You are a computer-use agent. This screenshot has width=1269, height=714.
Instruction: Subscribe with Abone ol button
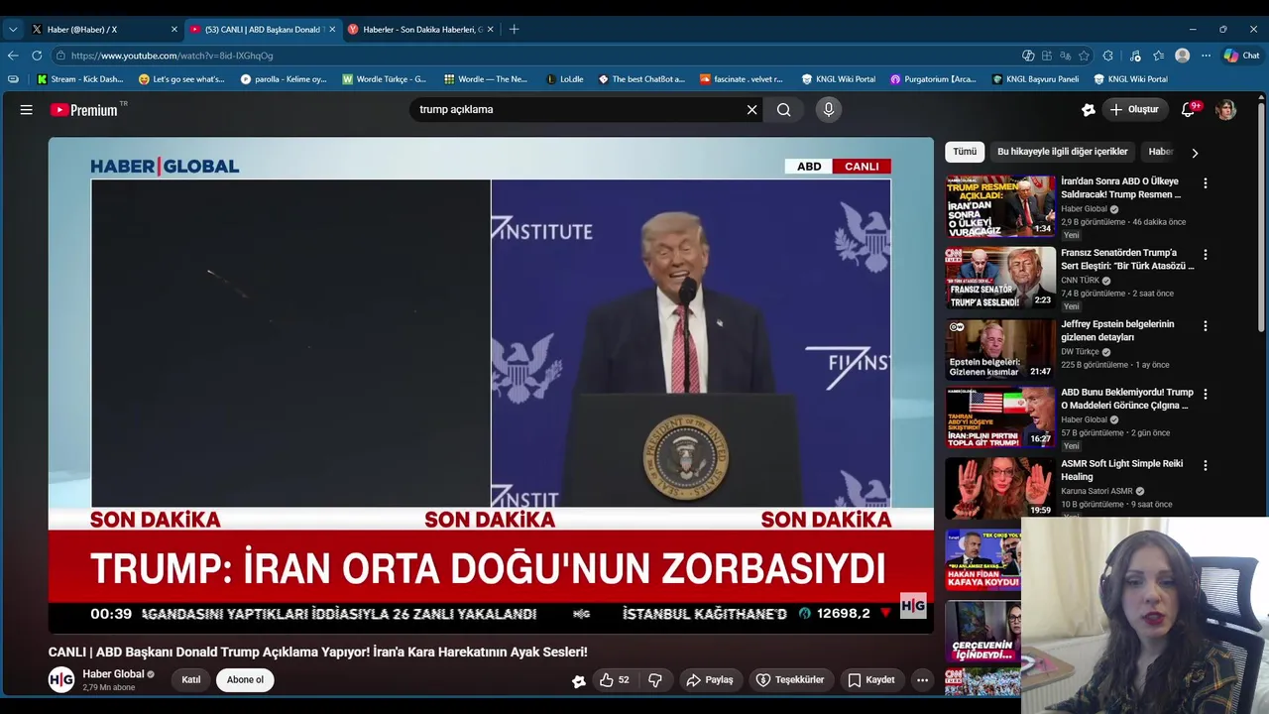(x=245, y=680)
